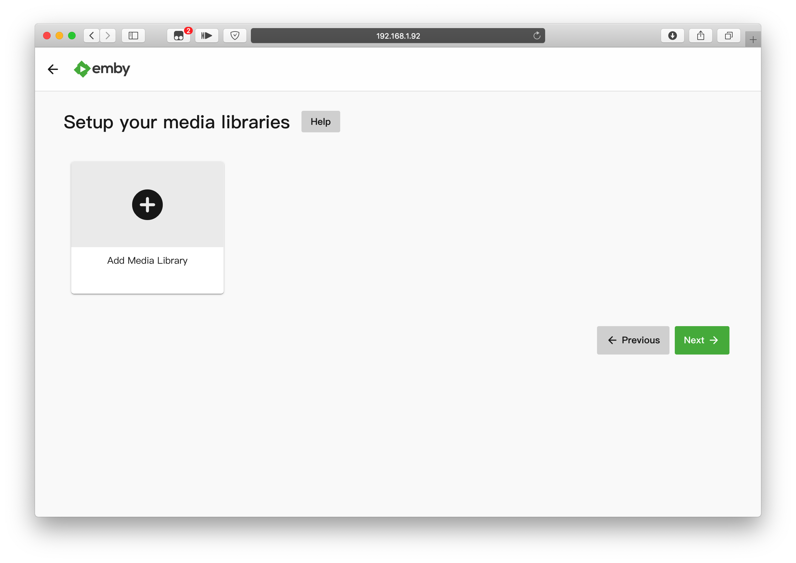Screen dimensions: 796x563
Task: Go forward in Safari history
Action: point(108,36)
